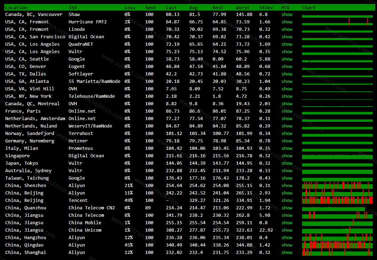377x260 pixels.
Task: Click the 45% loss value in Qingdao row
Action: pos(129,245)
